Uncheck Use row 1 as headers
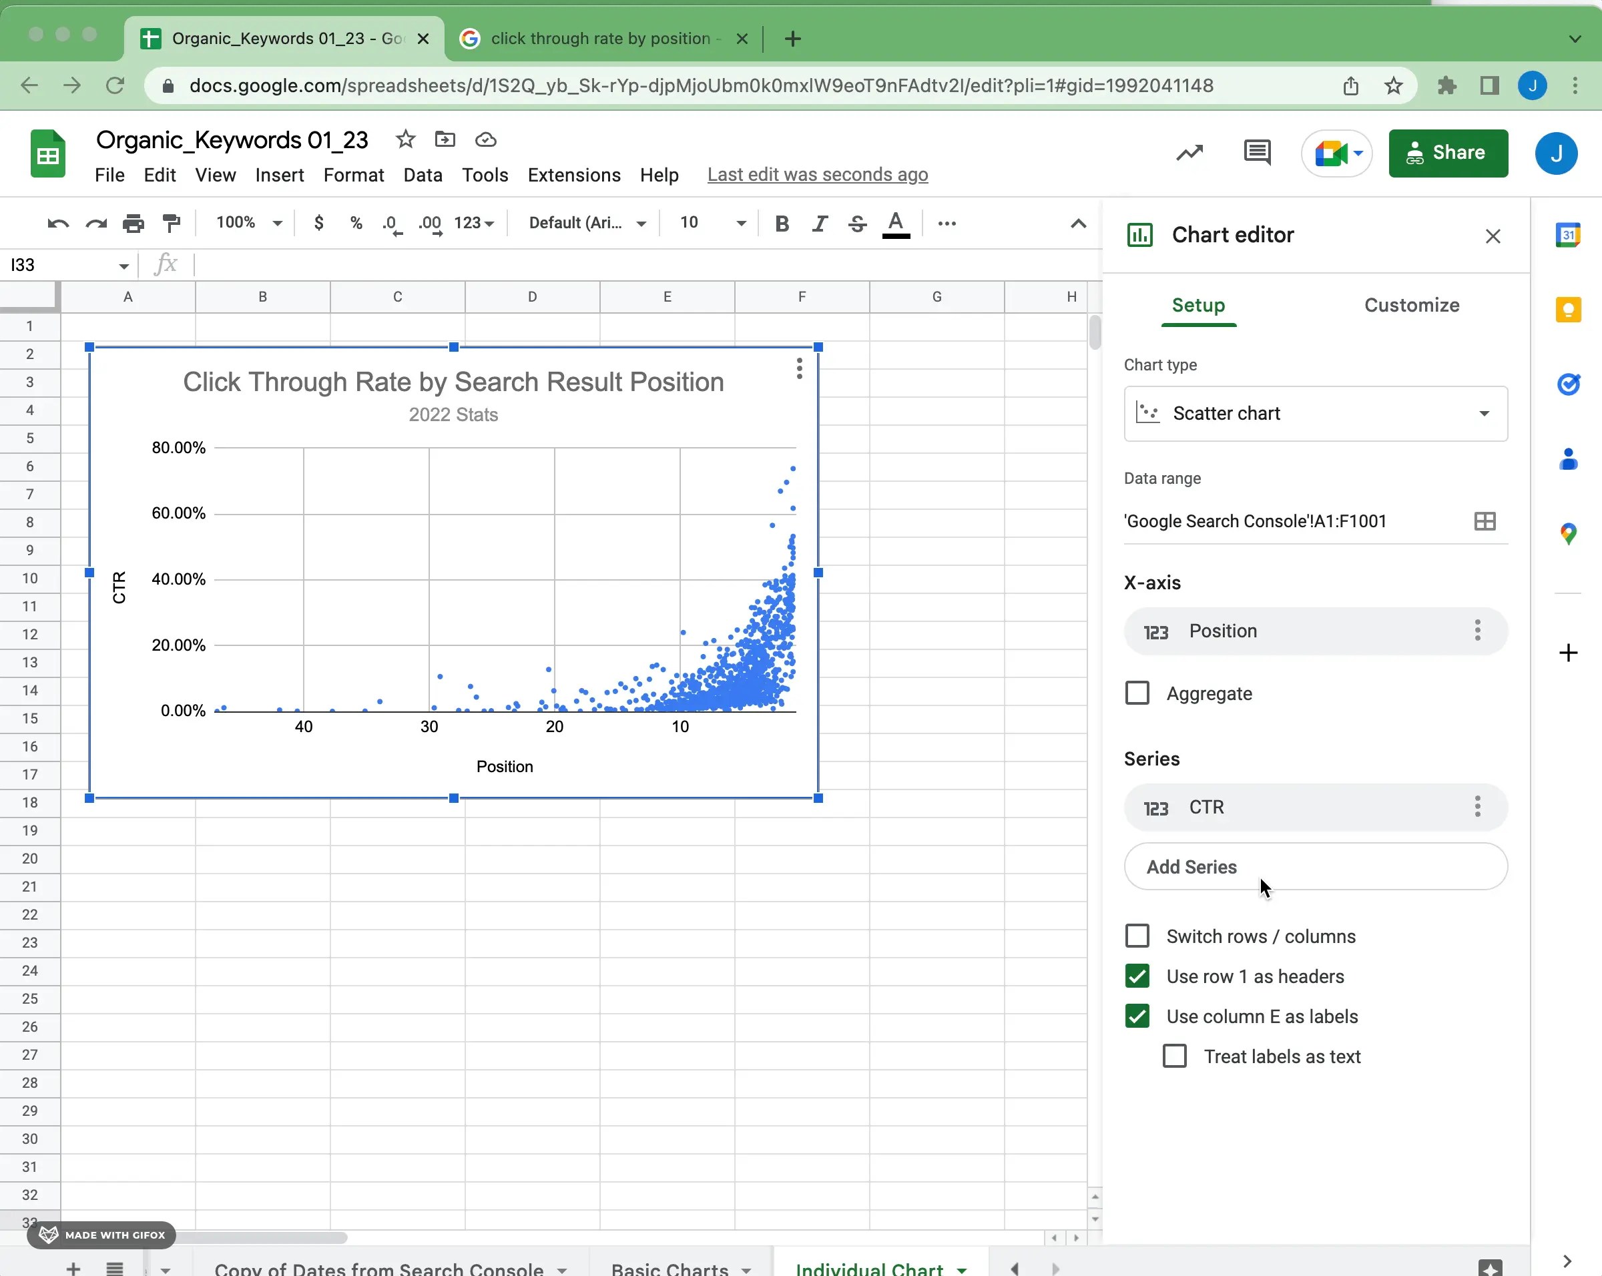Viewport: 1602px width, 1276px height. coord(1136,976)
